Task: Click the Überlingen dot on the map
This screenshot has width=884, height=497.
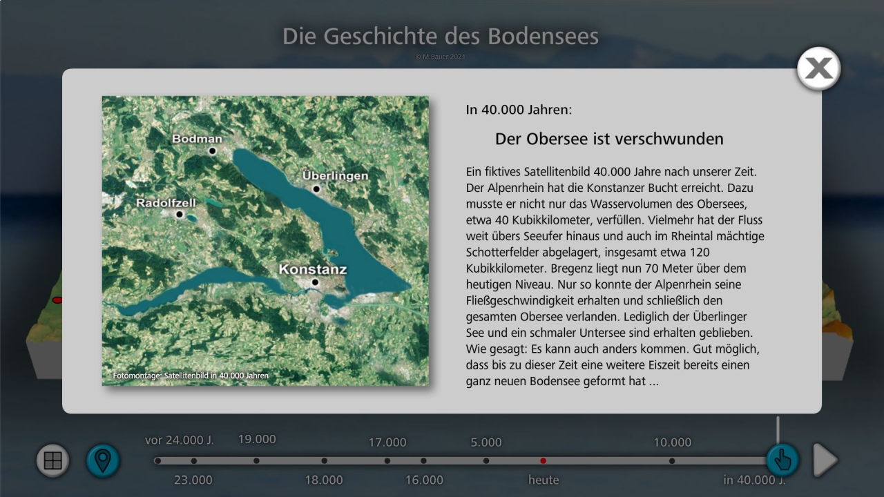Action: [x=316, y=188]
